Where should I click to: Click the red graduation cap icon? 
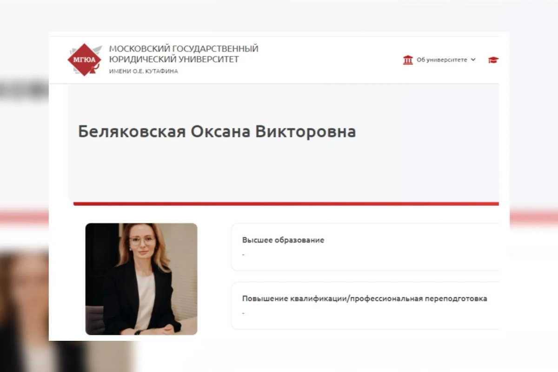coord(494,60)
